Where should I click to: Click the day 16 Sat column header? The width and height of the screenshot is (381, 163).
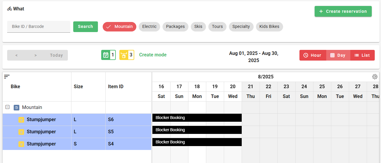pos(161,91)
